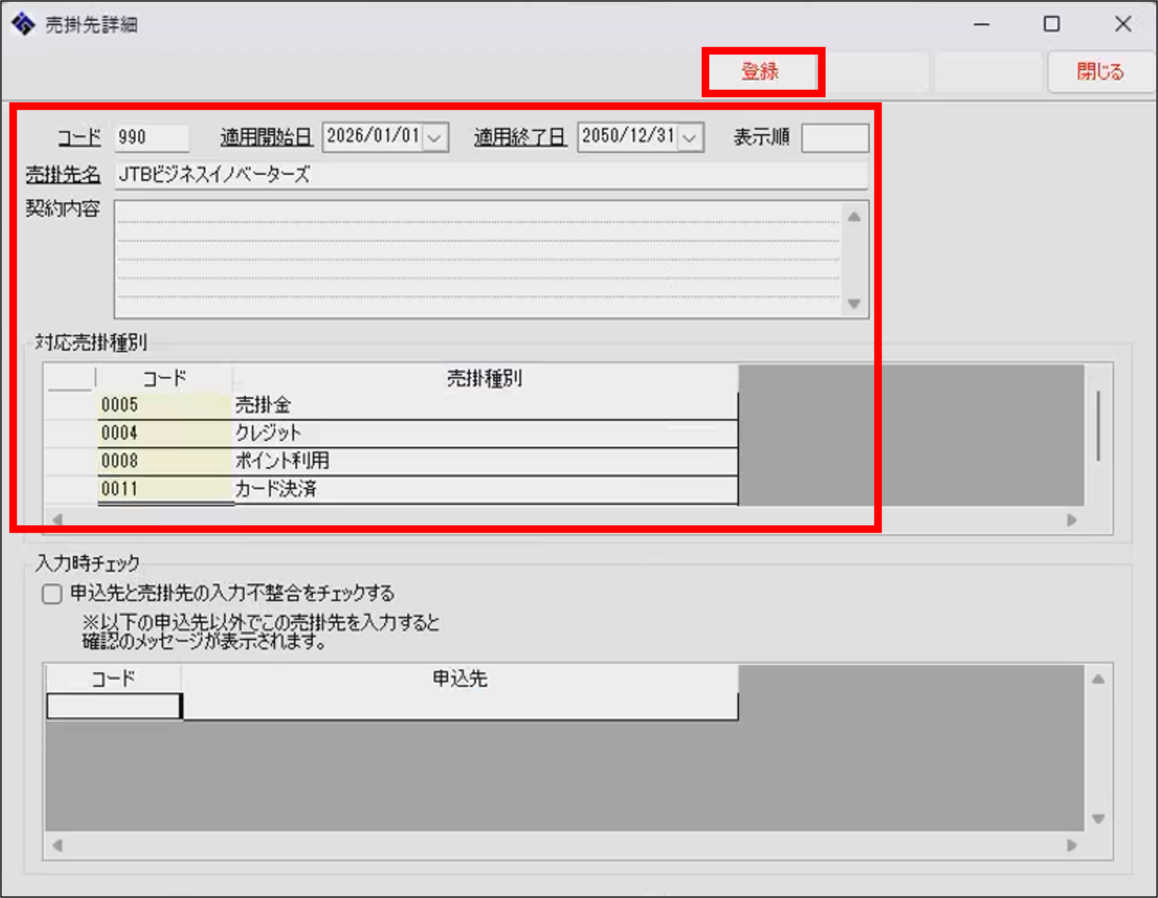Click down arrow of 申込先 grid scrollbar
This screenshot has width=1158, height=898.
click(1098, 819)
